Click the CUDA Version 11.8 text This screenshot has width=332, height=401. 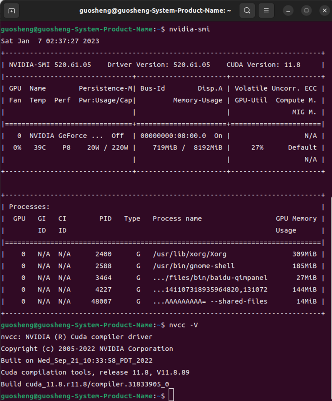point(264,65)
